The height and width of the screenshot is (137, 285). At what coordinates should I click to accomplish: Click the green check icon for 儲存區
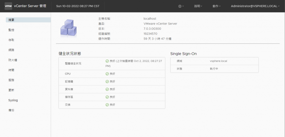click(x=107, y=97)
